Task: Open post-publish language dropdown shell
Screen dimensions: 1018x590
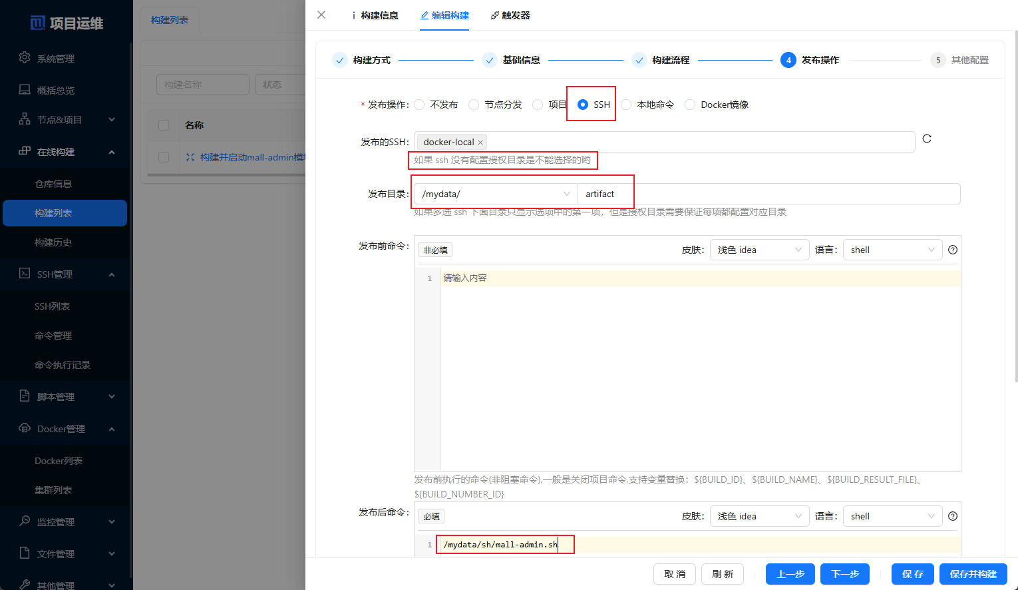Action: pos(892,516)
